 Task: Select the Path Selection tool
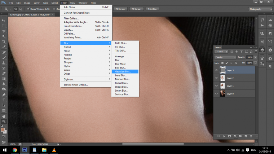4,105
